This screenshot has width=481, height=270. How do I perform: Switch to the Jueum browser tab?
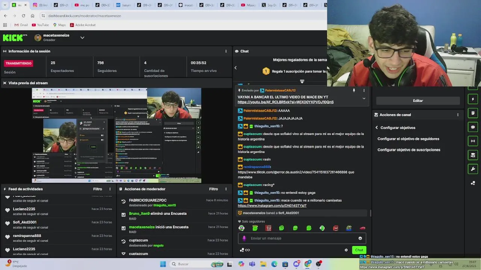click(x=123, y=5)
